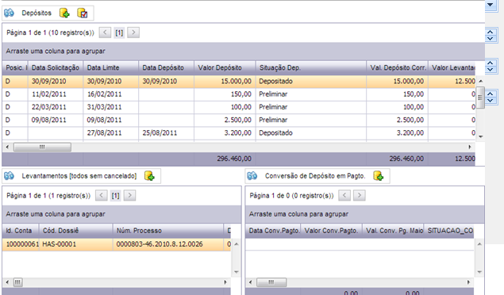This screenshot has height=295, width=504.
Task: Click the binoculars icon beside Levantamentos
Action: tap(9, 175)
